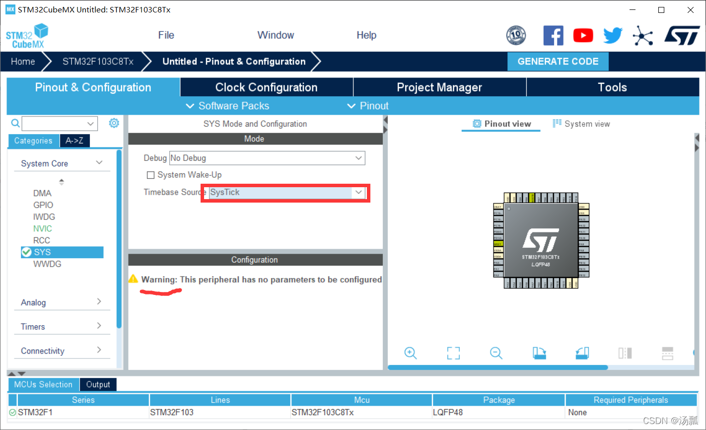Select DMA in System Core
The image size is (706, 430).
click(x=42, y=193)
